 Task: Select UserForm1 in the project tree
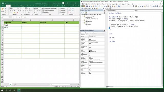click(x=89, y=21)
